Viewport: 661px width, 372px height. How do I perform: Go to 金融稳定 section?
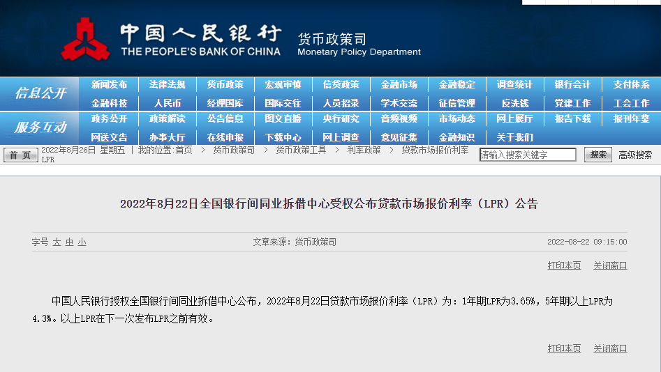click(457, 84)
